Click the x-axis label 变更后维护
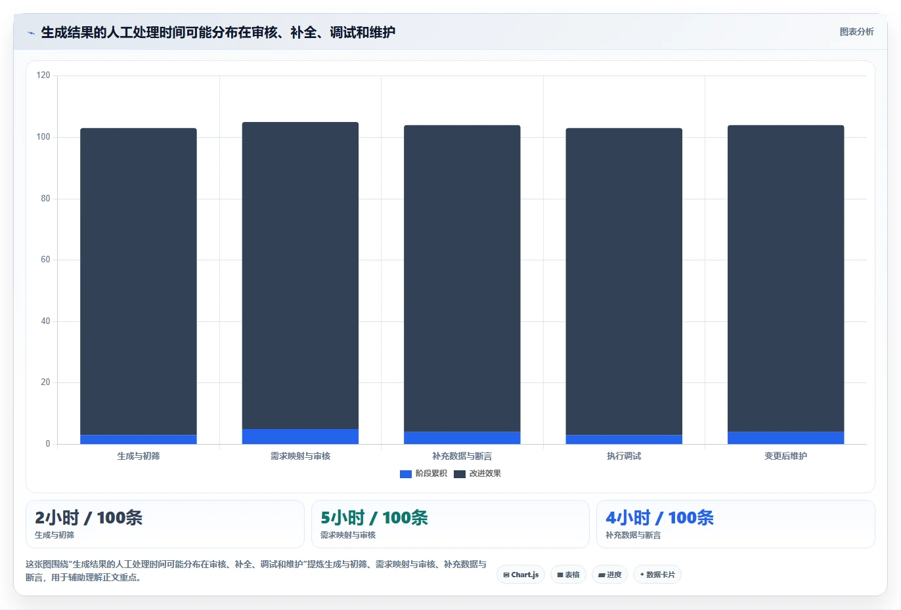 (x=786, y=456)
